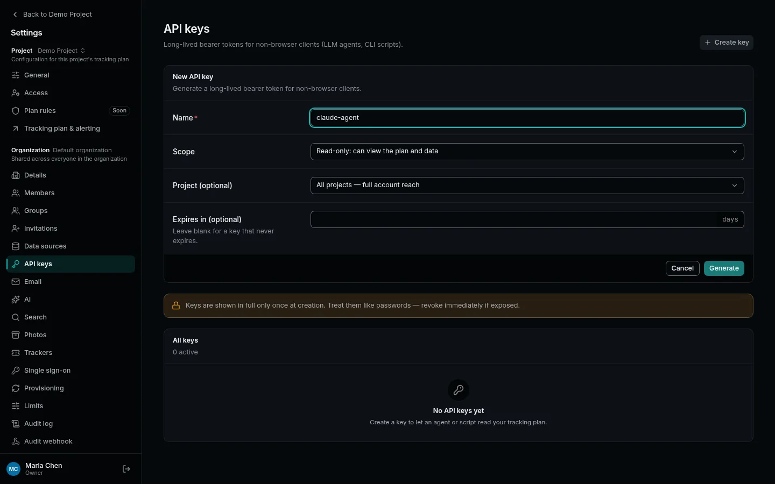Open the Groups settings page

point(71,211)
